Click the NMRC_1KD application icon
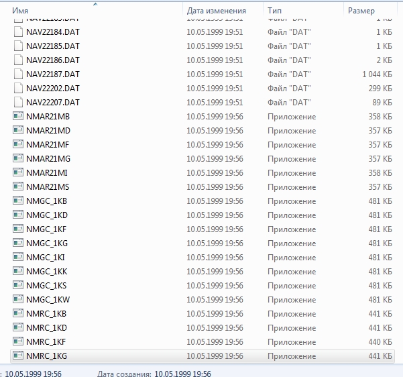 pos(18,328)
